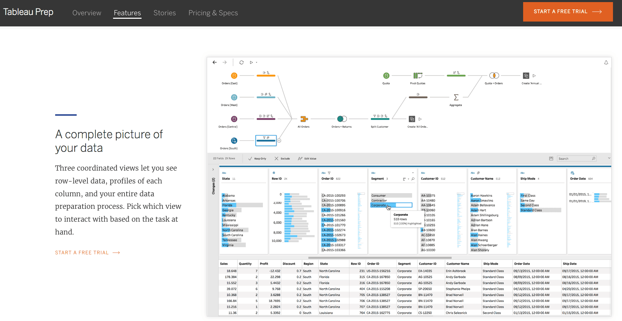Open the Segment column options dropdown
This screenshot has width=622, height=321.
pos(413,173)
